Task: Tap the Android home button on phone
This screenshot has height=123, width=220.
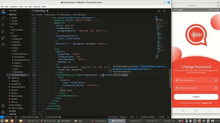Action: [x=196, y=110]
